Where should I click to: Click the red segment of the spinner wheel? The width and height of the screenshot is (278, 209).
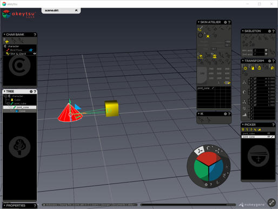208,158
